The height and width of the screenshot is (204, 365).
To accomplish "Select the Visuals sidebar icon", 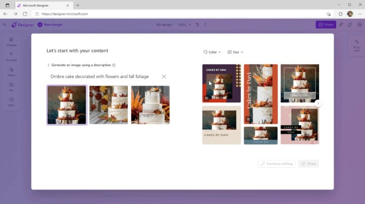I will (x=11, y=72).
